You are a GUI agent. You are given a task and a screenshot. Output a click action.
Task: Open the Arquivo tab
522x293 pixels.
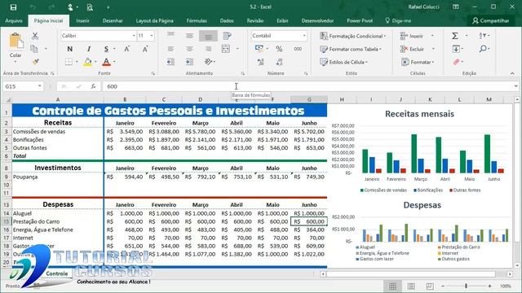point(14,20)
